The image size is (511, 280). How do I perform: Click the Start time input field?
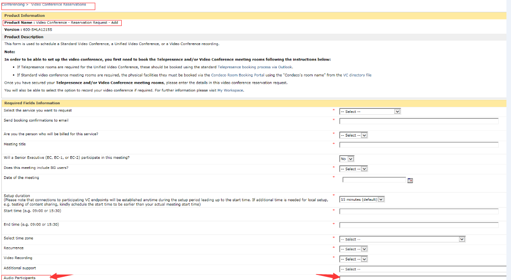click(x=419, y=212)
